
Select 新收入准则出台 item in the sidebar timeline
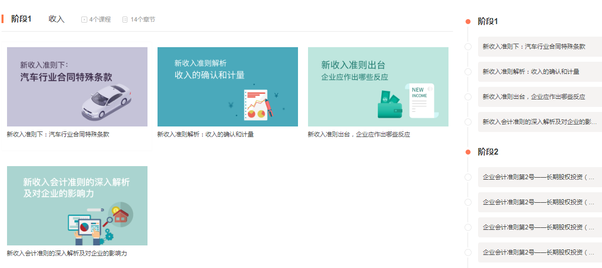[534, 97]
